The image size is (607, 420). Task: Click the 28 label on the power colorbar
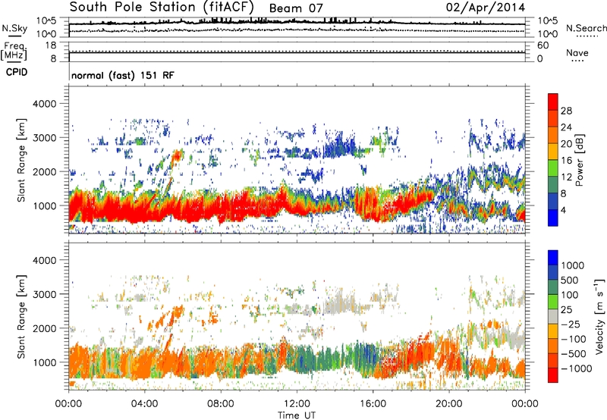tap(566, 111)
